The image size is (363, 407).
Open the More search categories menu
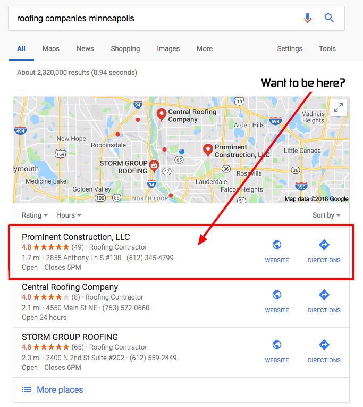[205, 49]
